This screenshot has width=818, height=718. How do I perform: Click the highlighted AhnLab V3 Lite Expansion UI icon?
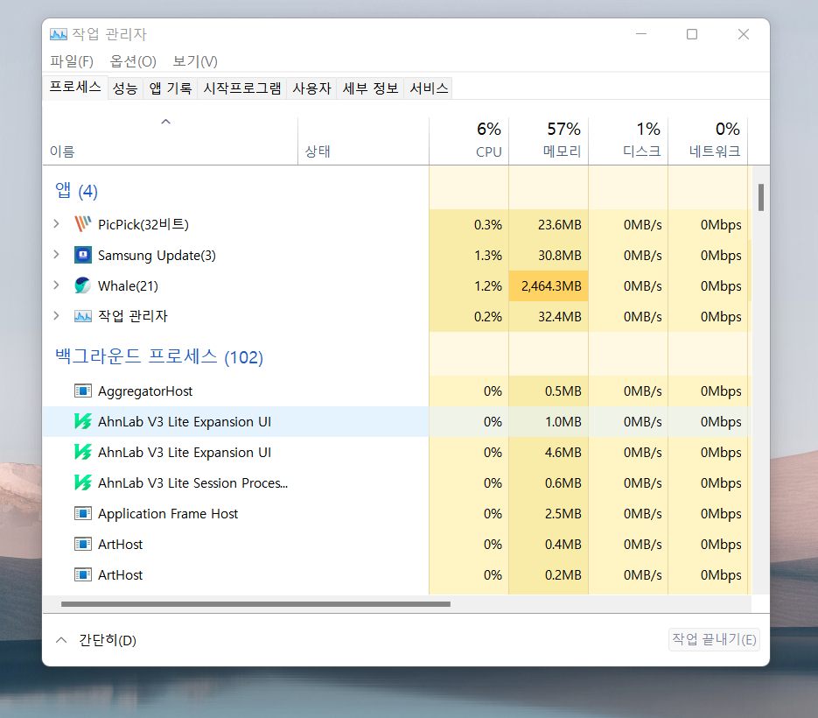click(83, 421)
